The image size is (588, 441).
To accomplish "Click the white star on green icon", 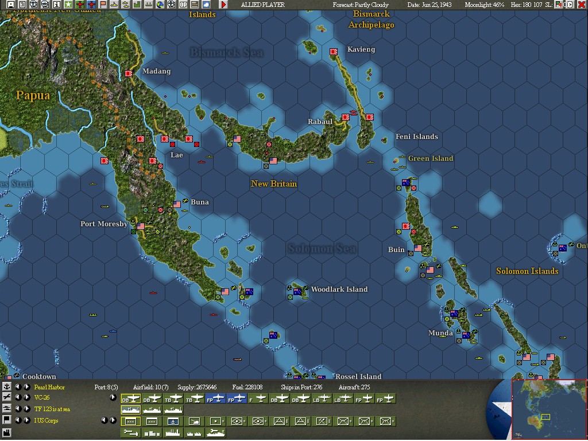I will click(68, 5).
